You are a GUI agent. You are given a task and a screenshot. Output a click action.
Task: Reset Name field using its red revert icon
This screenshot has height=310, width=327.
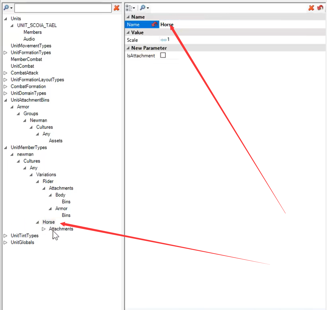[x=155, y=25]
